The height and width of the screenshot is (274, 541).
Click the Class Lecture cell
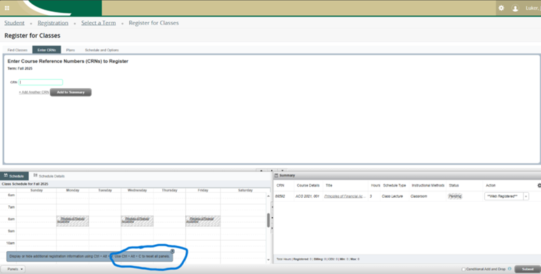(393, 196)
